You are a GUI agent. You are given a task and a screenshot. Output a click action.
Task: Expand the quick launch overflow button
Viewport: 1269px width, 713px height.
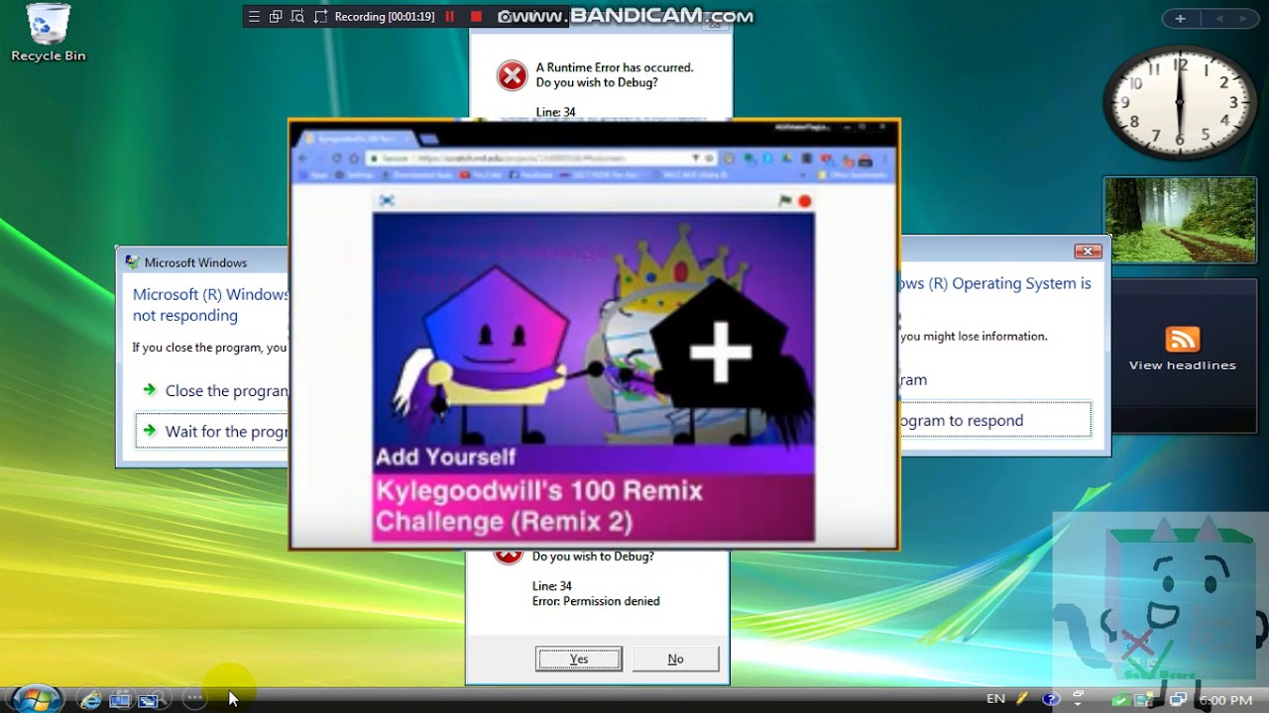click(x=194, y=698)
